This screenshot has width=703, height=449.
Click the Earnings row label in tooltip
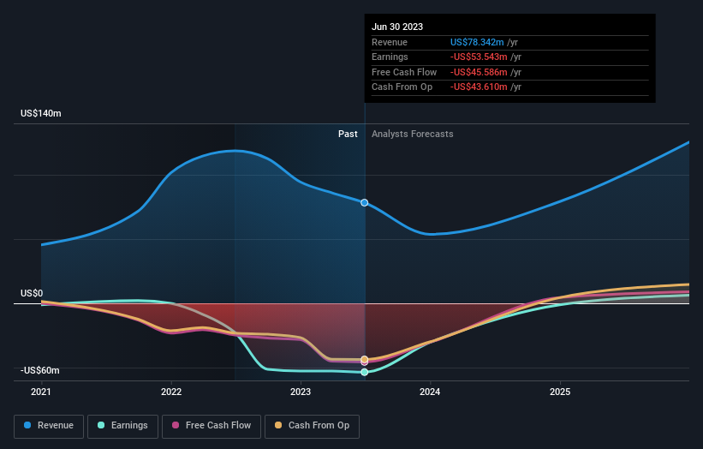click(x=390, y=57)
